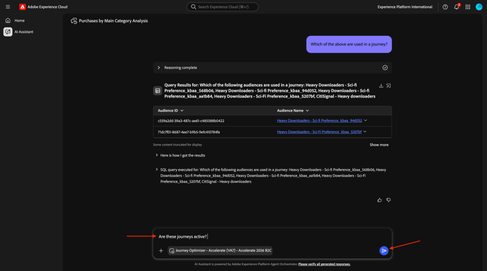Viewport: 487px width, 271px height.
Task: Give thumbs up to the response
Action: pos(380,200)
